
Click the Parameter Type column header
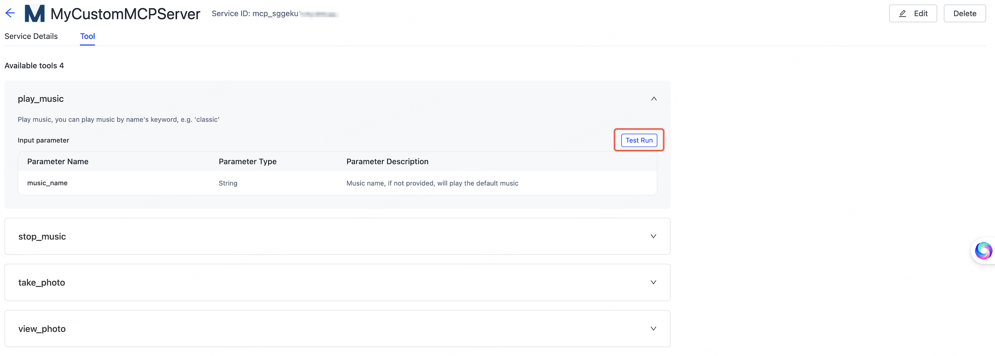tap(248, 162)
